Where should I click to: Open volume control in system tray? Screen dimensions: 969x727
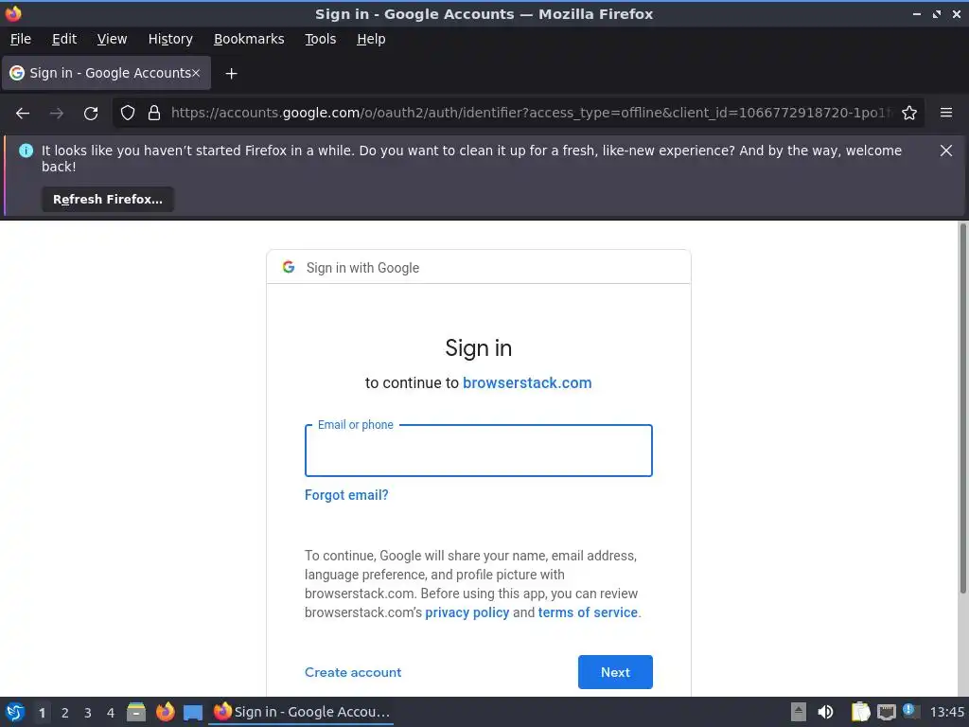point(825,712)
